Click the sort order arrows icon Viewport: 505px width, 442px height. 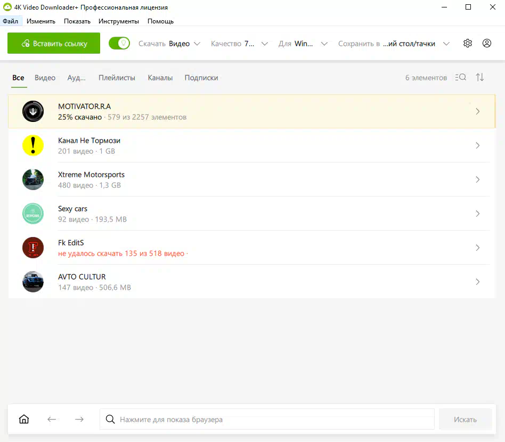[x=480, y=77]
